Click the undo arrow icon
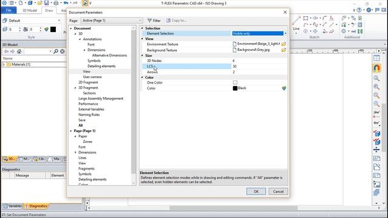 (x=66, y=3)
